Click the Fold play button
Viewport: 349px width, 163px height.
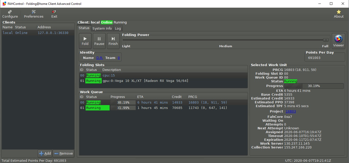[x=85, y=41]
